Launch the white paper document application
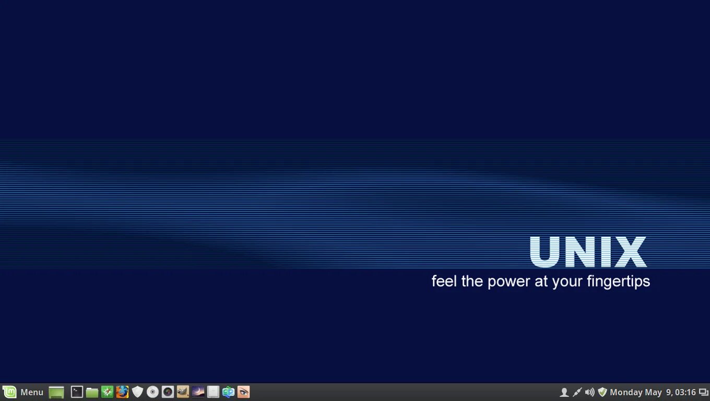The image size is (710, 401). coord(213,392)
